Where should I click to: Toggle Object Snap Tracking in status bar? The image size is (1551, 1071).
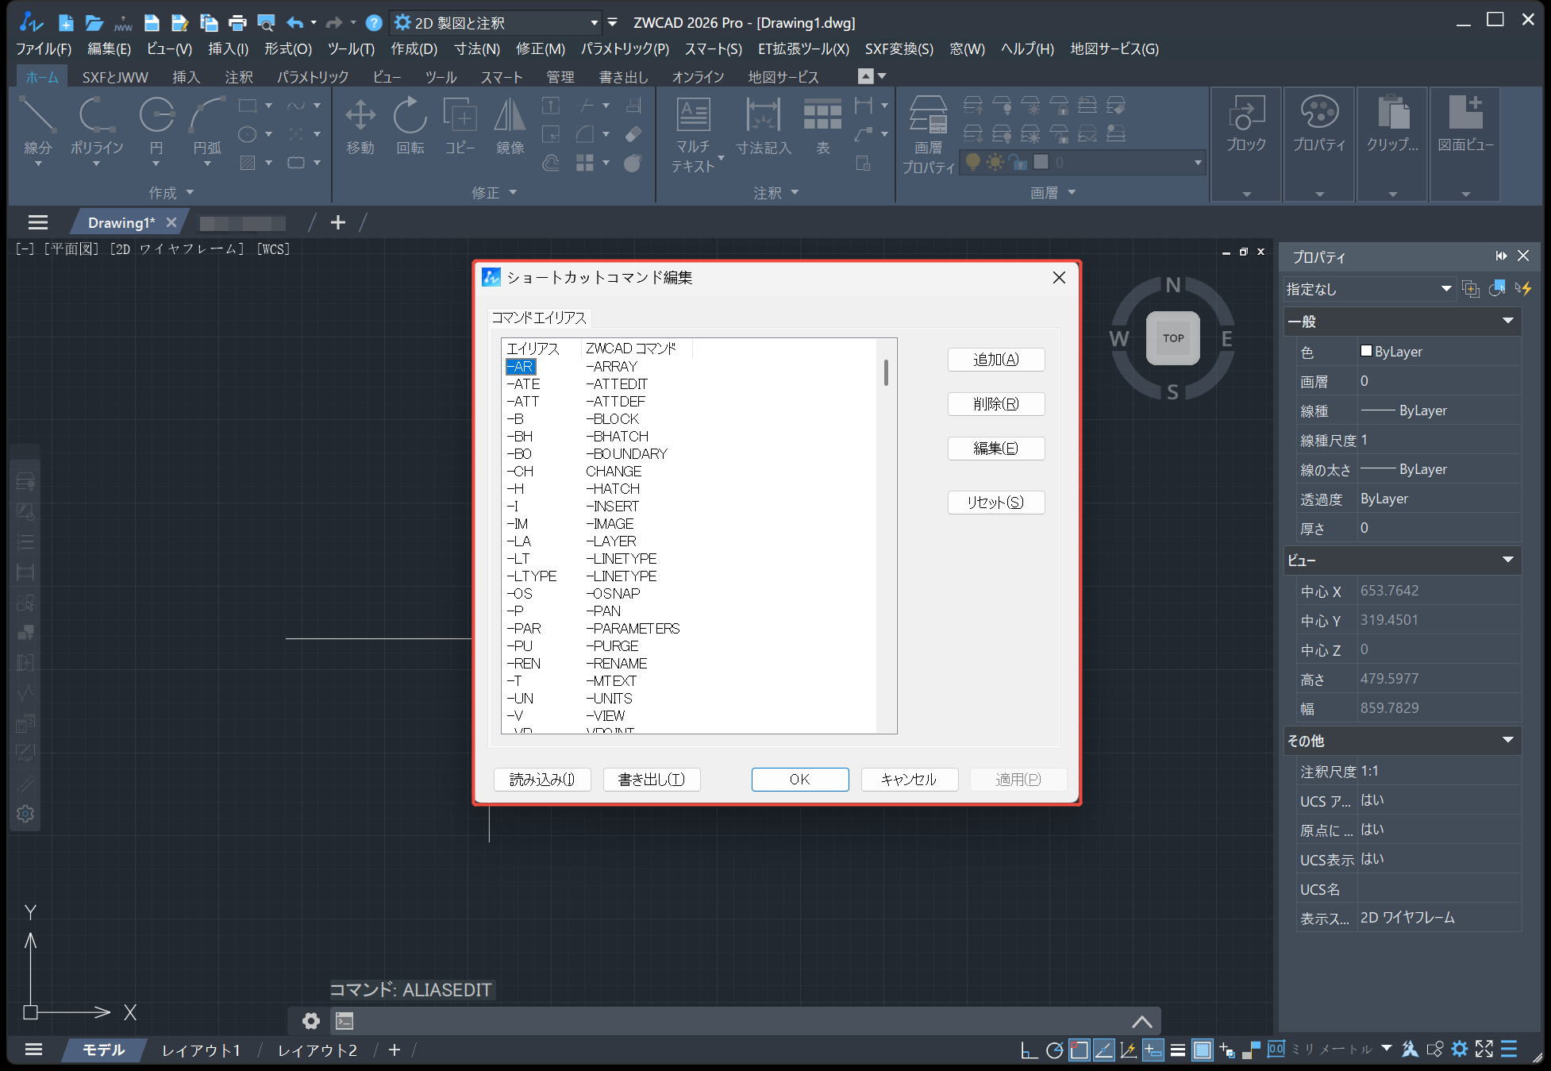click(x=1103, y=1050)
